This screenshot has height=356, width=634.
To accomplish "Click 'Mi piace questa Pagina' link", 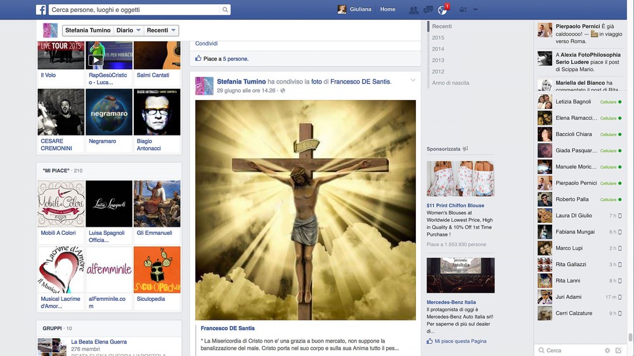I will [x=460, y=341].
